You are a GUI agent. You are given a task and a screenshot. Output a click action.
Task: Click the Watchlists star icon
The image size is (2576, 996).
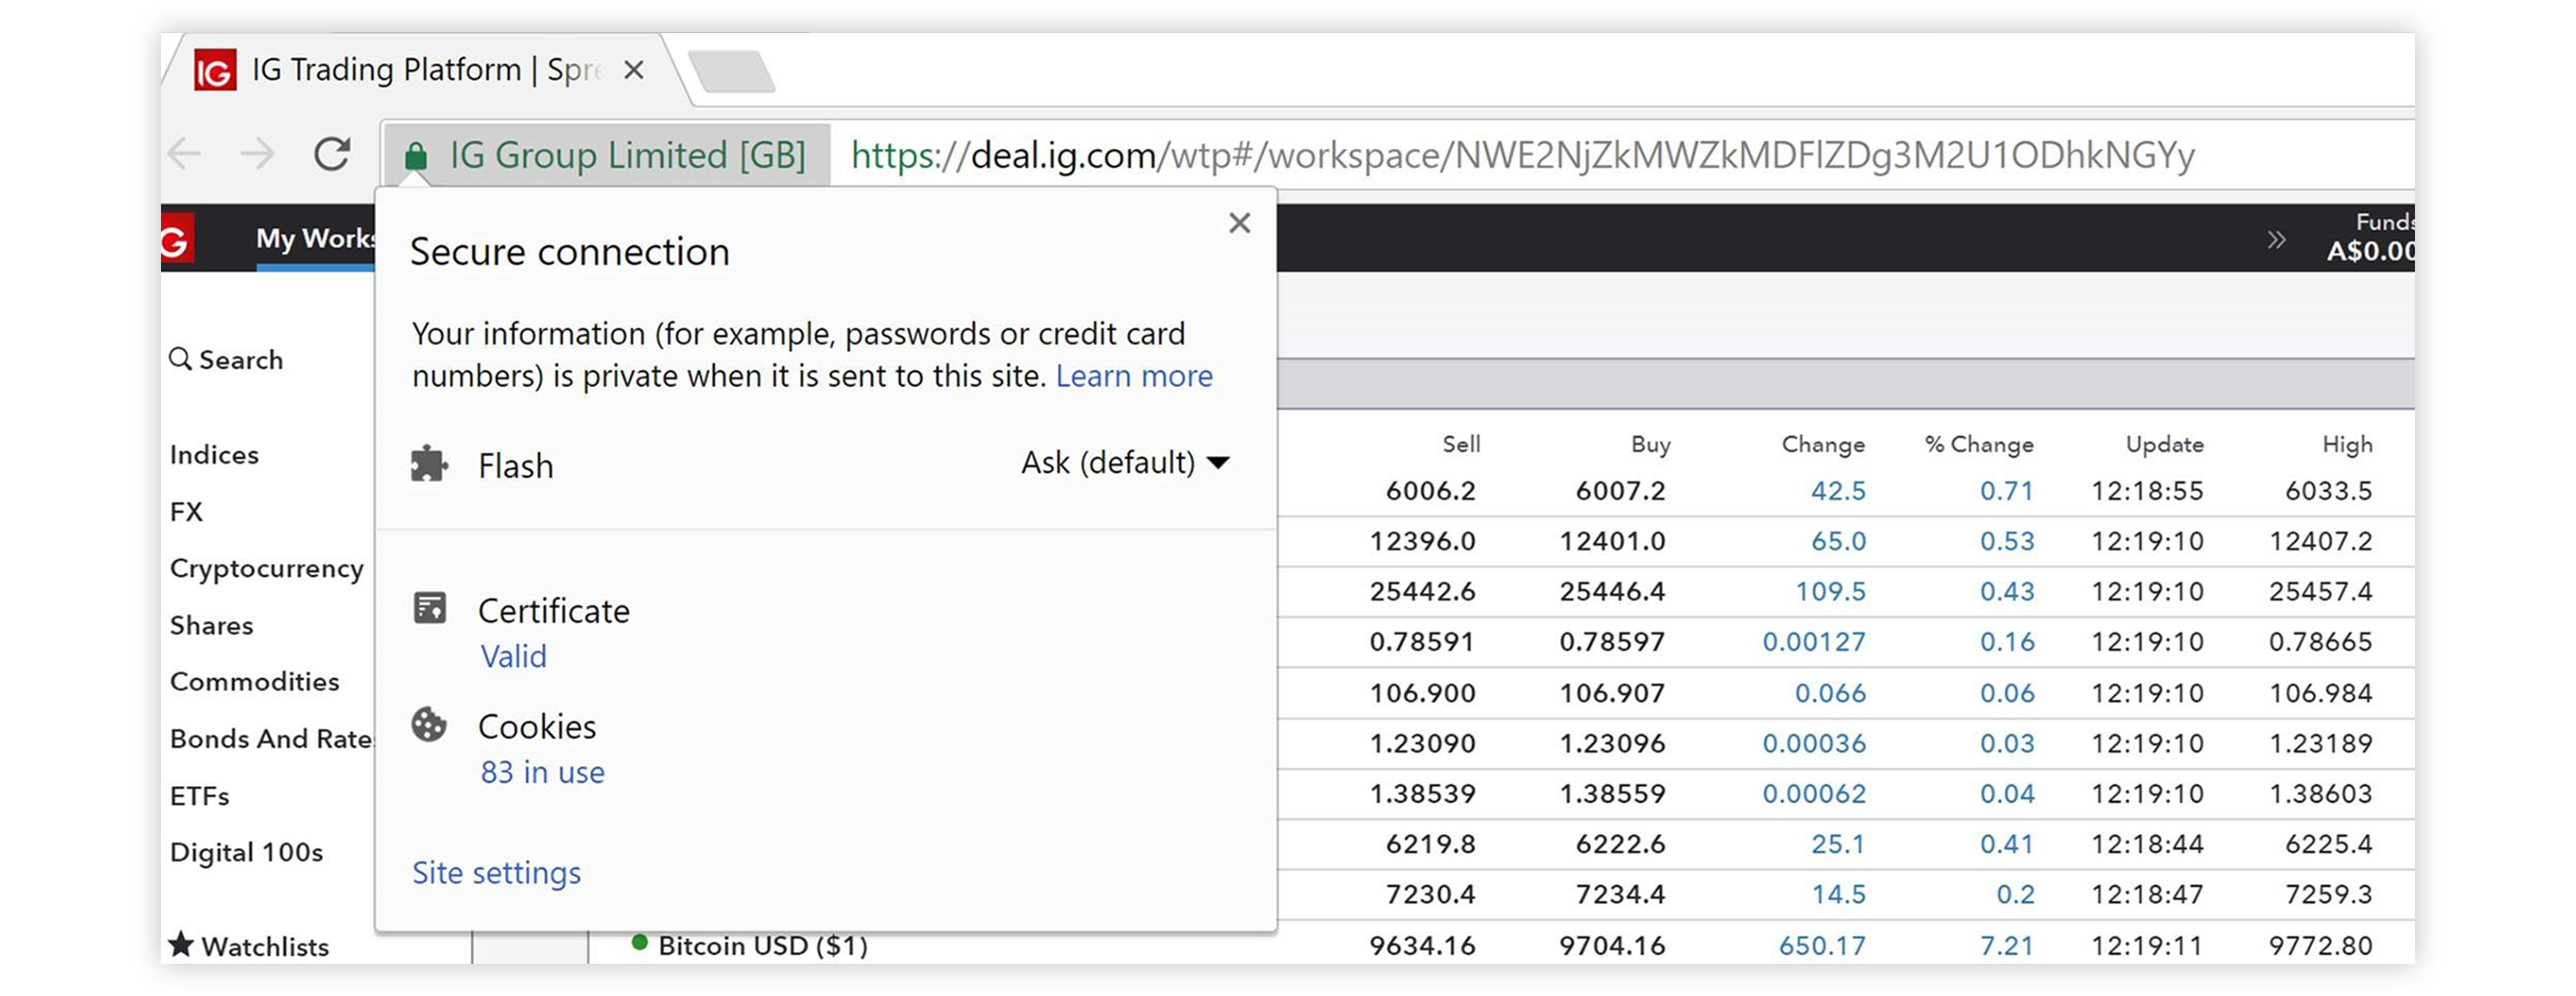click(181, 944)
